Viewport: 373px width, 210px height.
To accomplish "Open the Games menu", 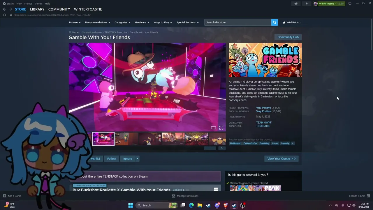I will click(x=38, y=3).
